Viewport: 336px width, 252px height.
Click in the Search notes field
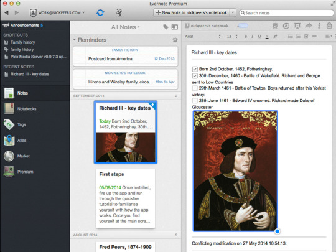(x=286, y=13)
